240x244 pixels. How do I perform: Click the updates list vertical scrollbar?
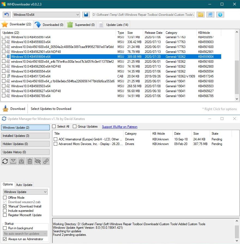pyautogui.click(x=237, y=65)
